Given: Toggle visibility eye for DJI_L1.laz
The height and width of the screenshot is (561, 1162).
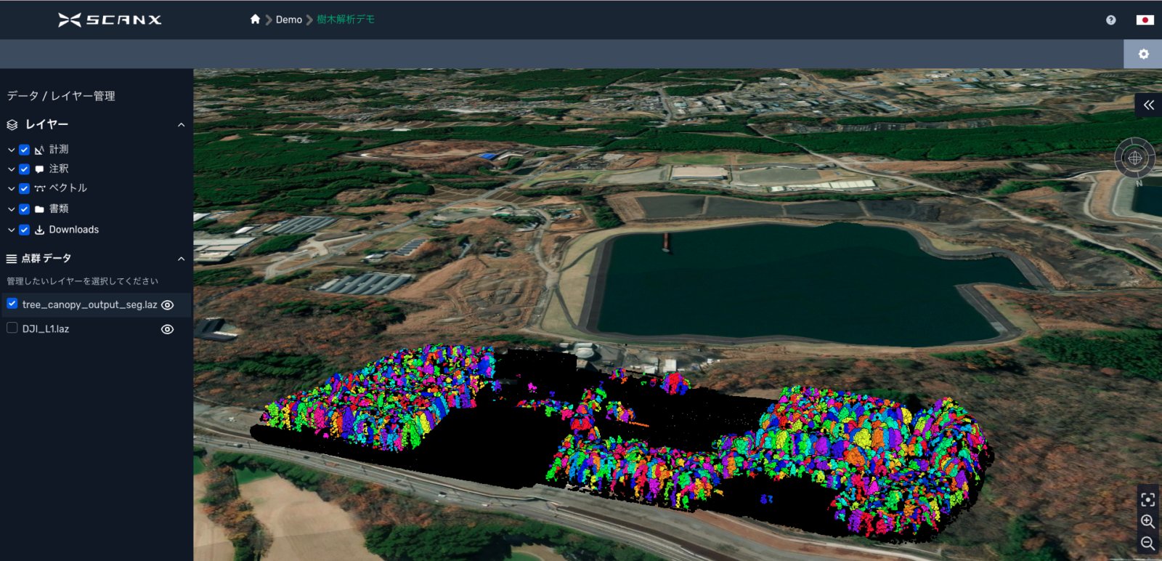Looking at the screenshot, I should tap(167, 329).
